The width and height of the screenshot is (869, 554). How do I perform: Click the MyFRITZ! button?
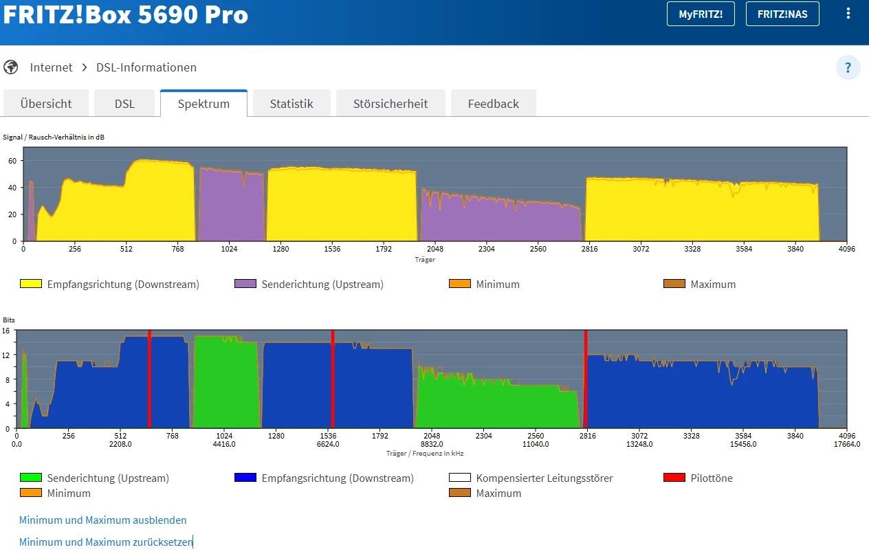click(701, 14)
